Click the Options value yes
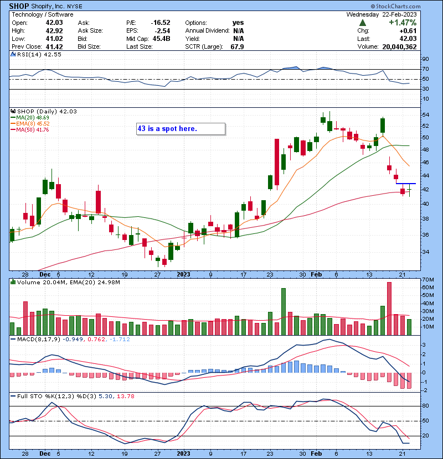The height and width of the screenshot is (459, 443). coord(238,23)
